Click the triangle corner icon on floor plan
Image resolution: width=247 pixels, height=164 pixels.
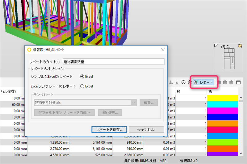click(x=216, y=46)
